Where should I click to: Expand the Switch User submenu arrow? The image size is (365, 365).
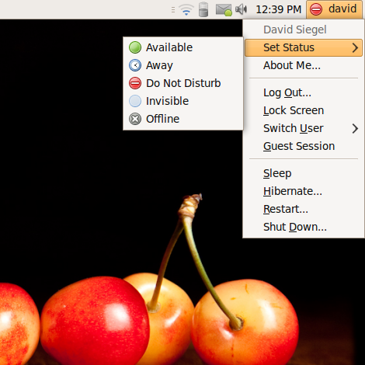[355, 128]
